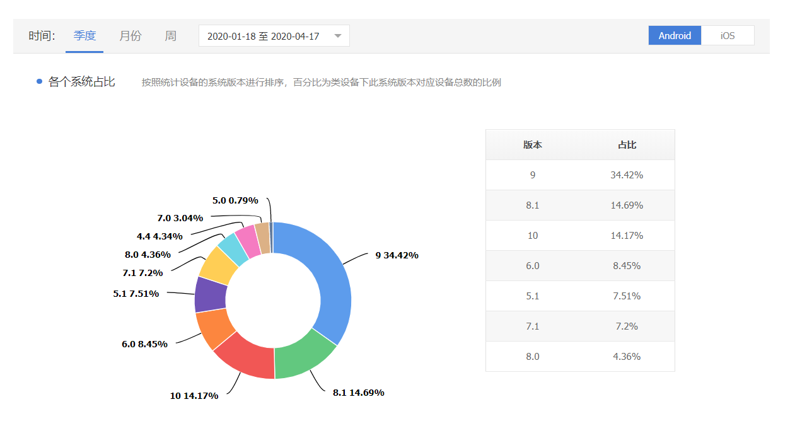Click the chart label '4.4 4.34%'
This screenshot has height=438, width=807.
coord(160,236)
